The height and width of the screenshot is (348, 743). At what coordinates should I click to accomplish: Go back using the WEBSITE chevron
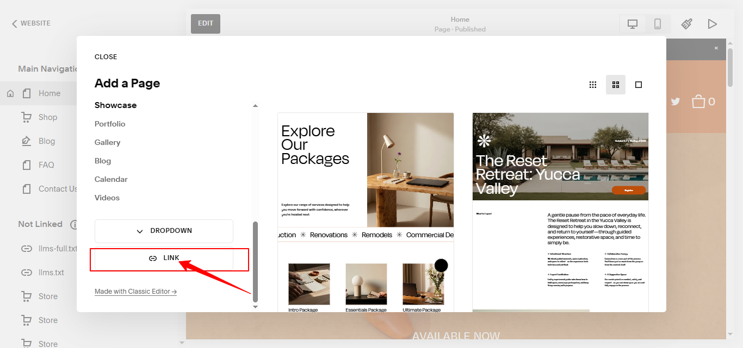point(15,23)
